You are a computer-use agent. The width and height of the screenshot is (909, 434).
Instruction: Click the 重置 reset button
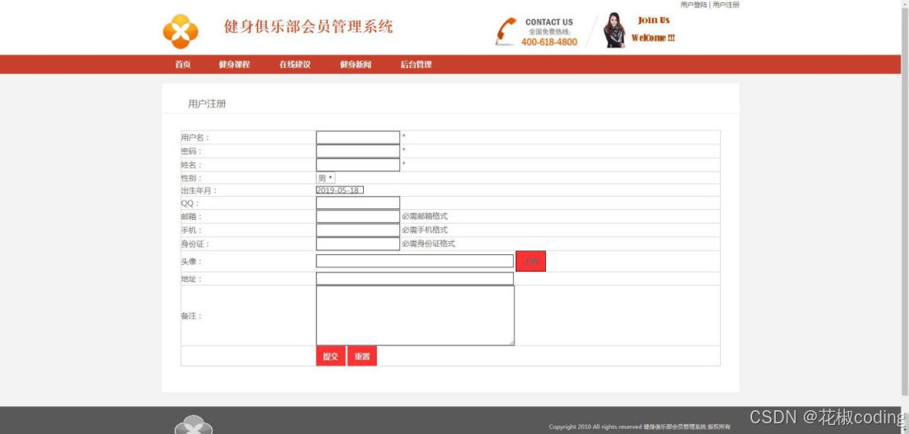[x=362, y=356]
